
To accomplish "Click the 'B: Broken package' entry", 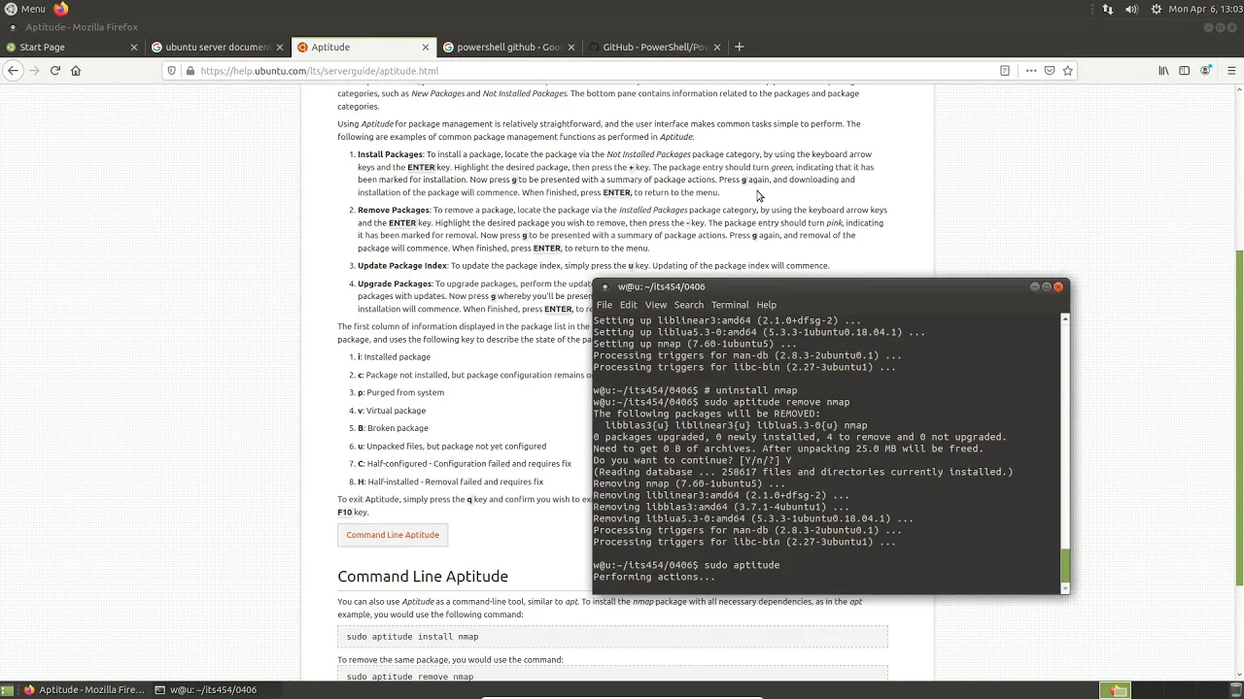I will (393, 428).
